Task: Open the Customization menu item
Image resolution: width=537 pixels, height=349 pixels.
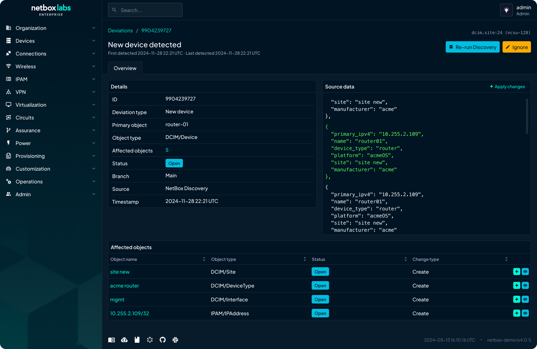Action: 51,169
